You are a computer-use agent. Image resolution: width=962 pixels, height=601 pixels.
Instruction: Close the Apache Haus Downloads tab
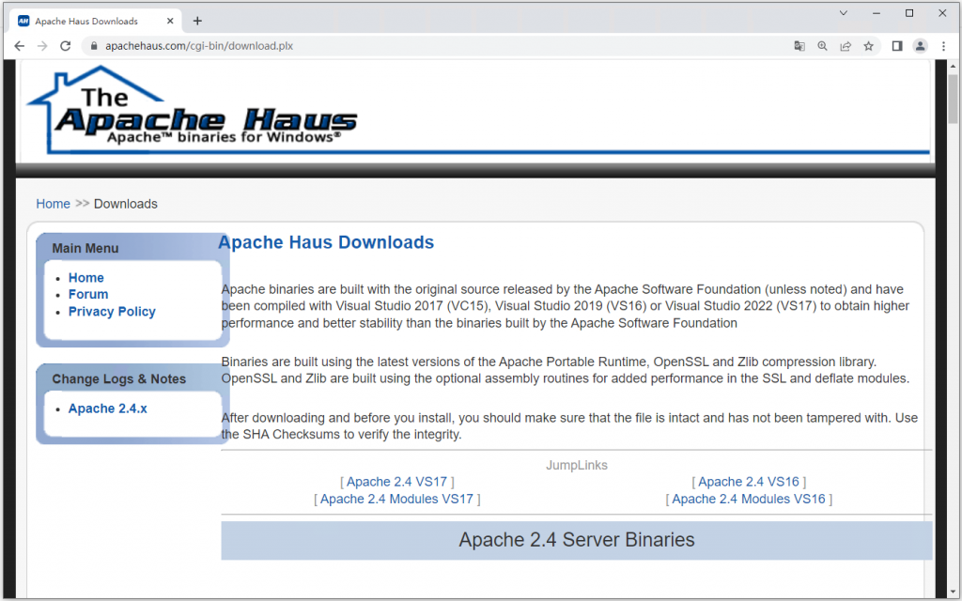170,21
